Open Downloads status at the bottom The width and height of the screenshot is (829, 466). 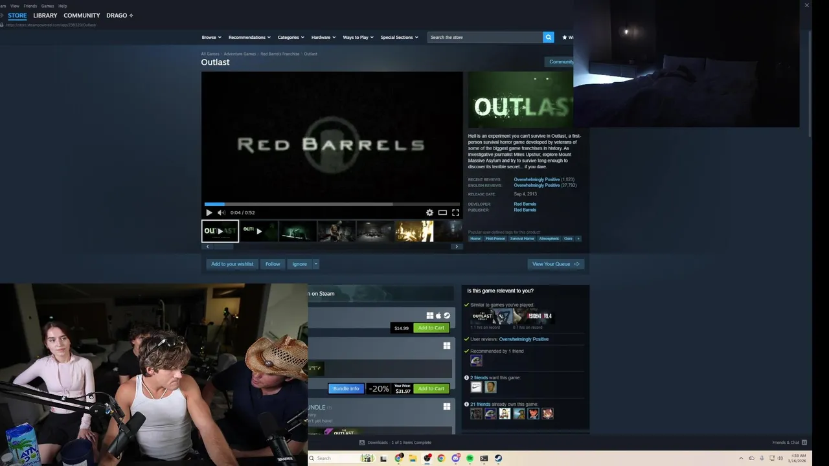pos(395,443)
